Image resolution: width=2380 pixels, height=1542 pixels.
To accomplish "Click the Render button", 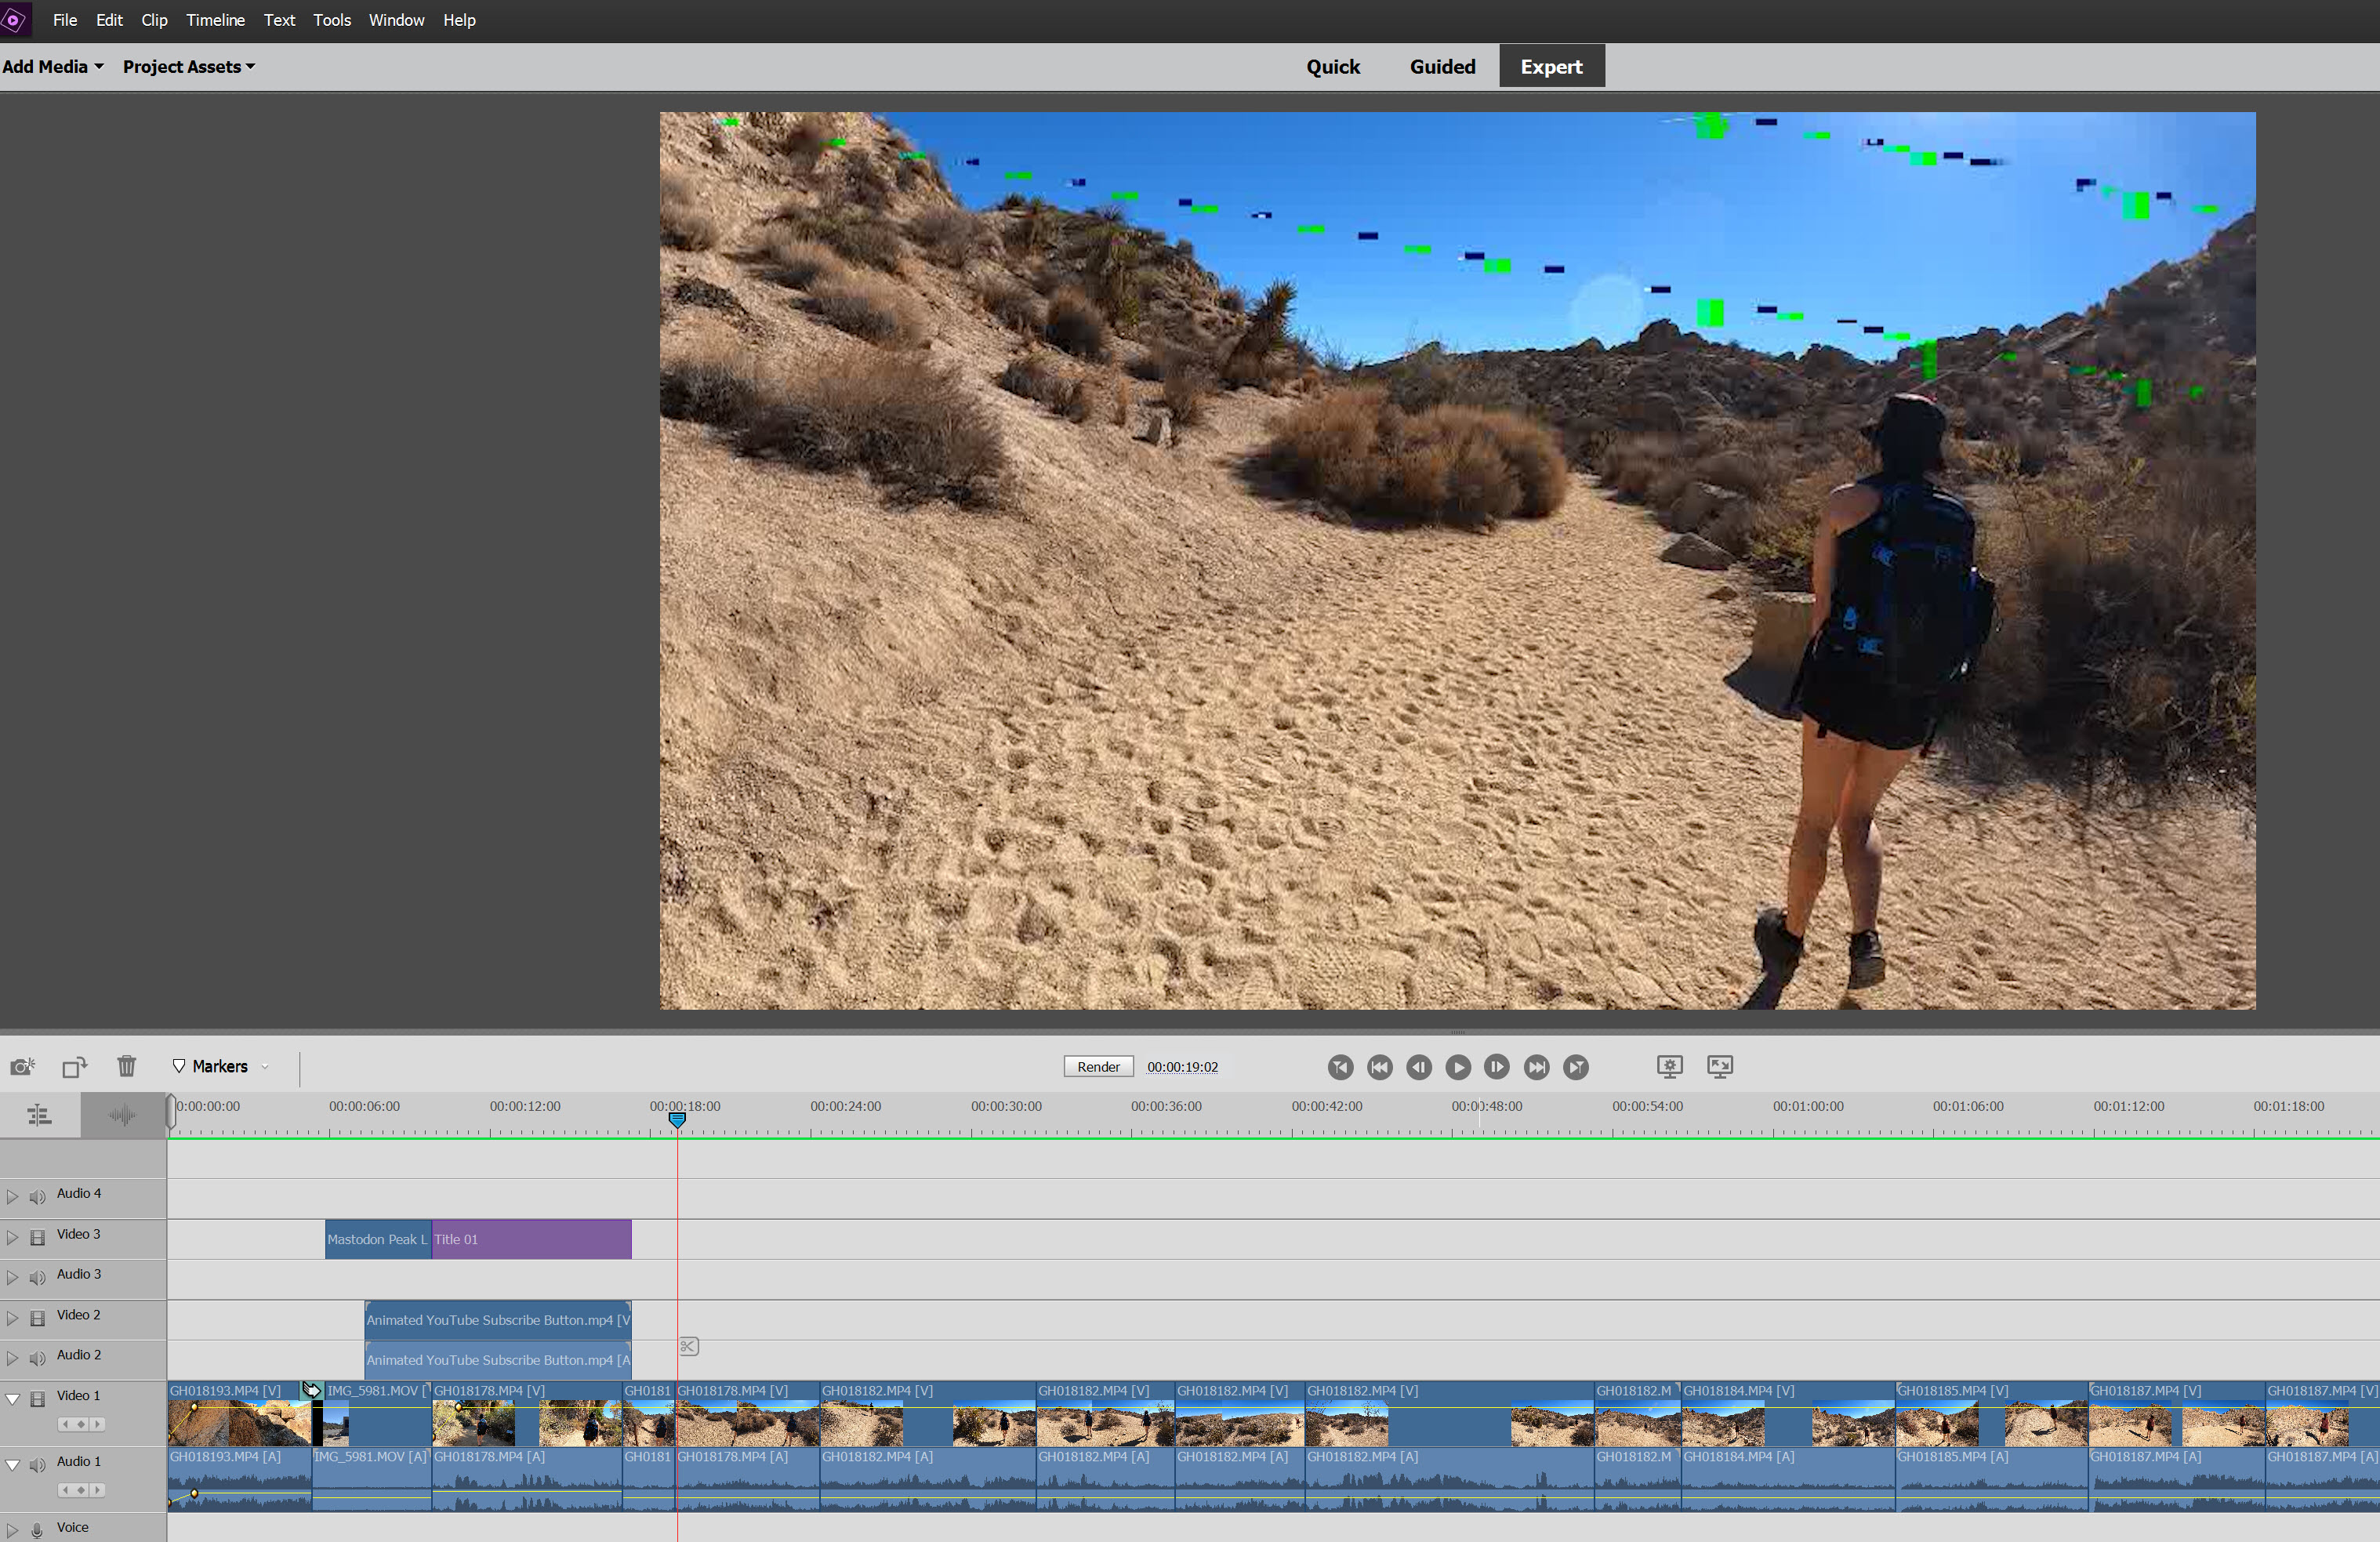I will pyautogui.click(x=1097, y=1066).
